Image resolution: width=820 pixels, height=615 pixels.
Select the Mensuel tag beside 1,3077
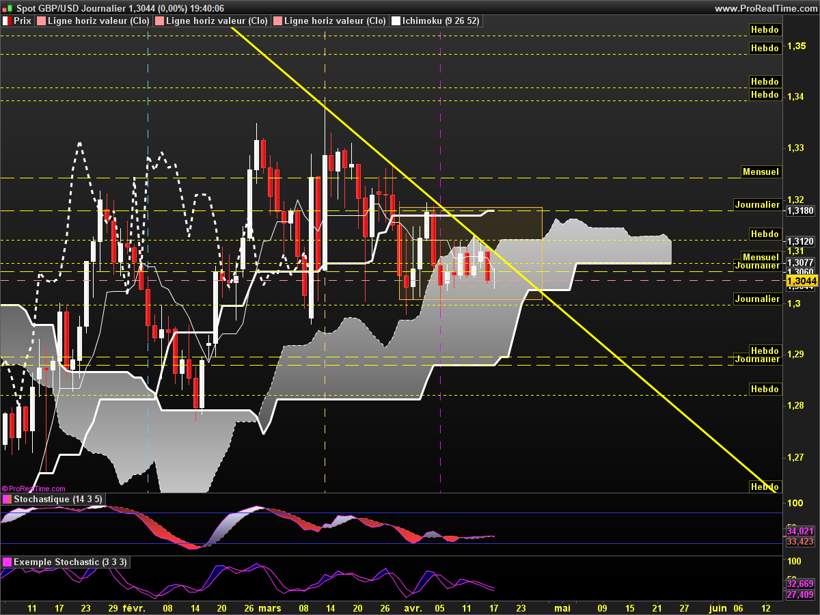click(x=761, y=257)
